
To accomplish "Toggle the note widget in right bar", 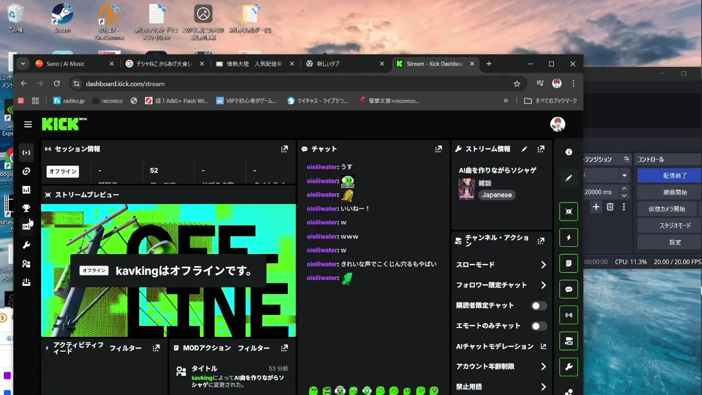I will (569, 263).
